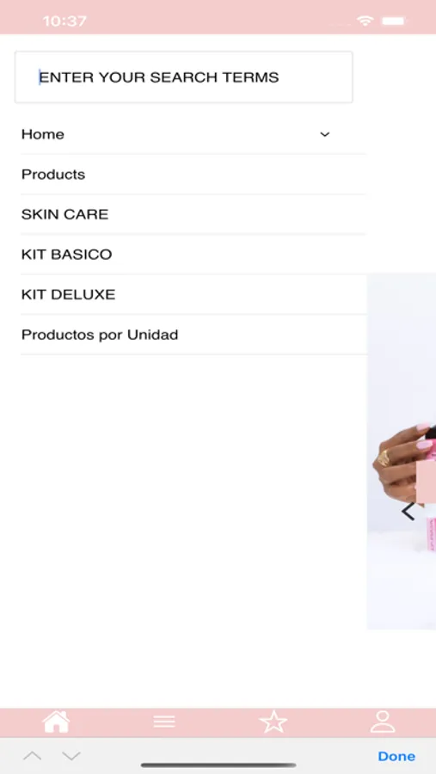Open Productos por Unidad link
The image size is (436, 774).
pyautogui.click(x=193, y=335)
